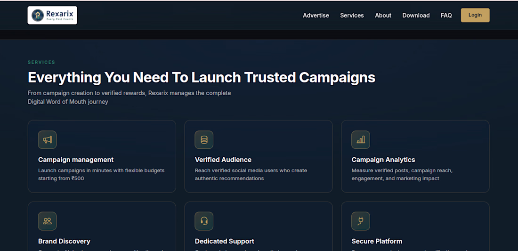Select the Campaign Analytics card heading

coord(383,160)
